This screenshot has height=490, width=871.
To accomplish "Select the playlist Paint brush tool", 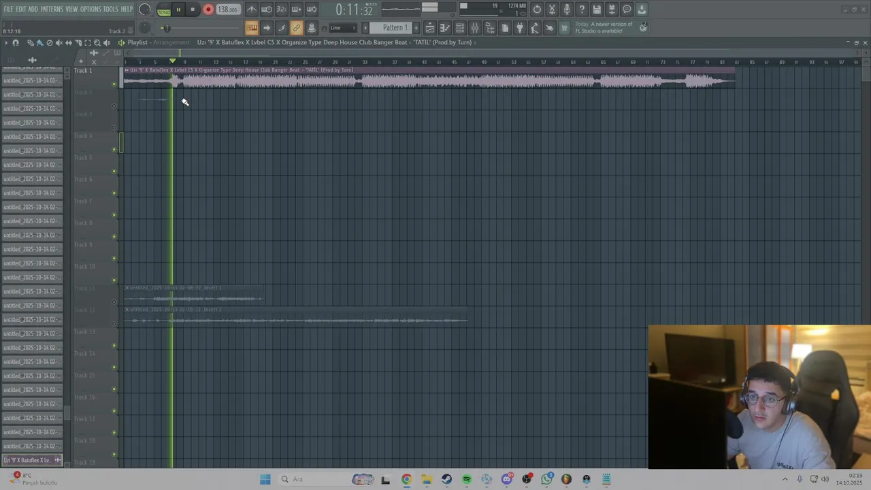I will click(x=39, y=43).
